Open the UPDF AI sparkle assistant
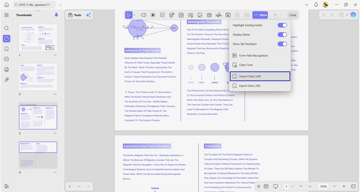Viewport: 360px width, 192px height. (x=88, y=15)
